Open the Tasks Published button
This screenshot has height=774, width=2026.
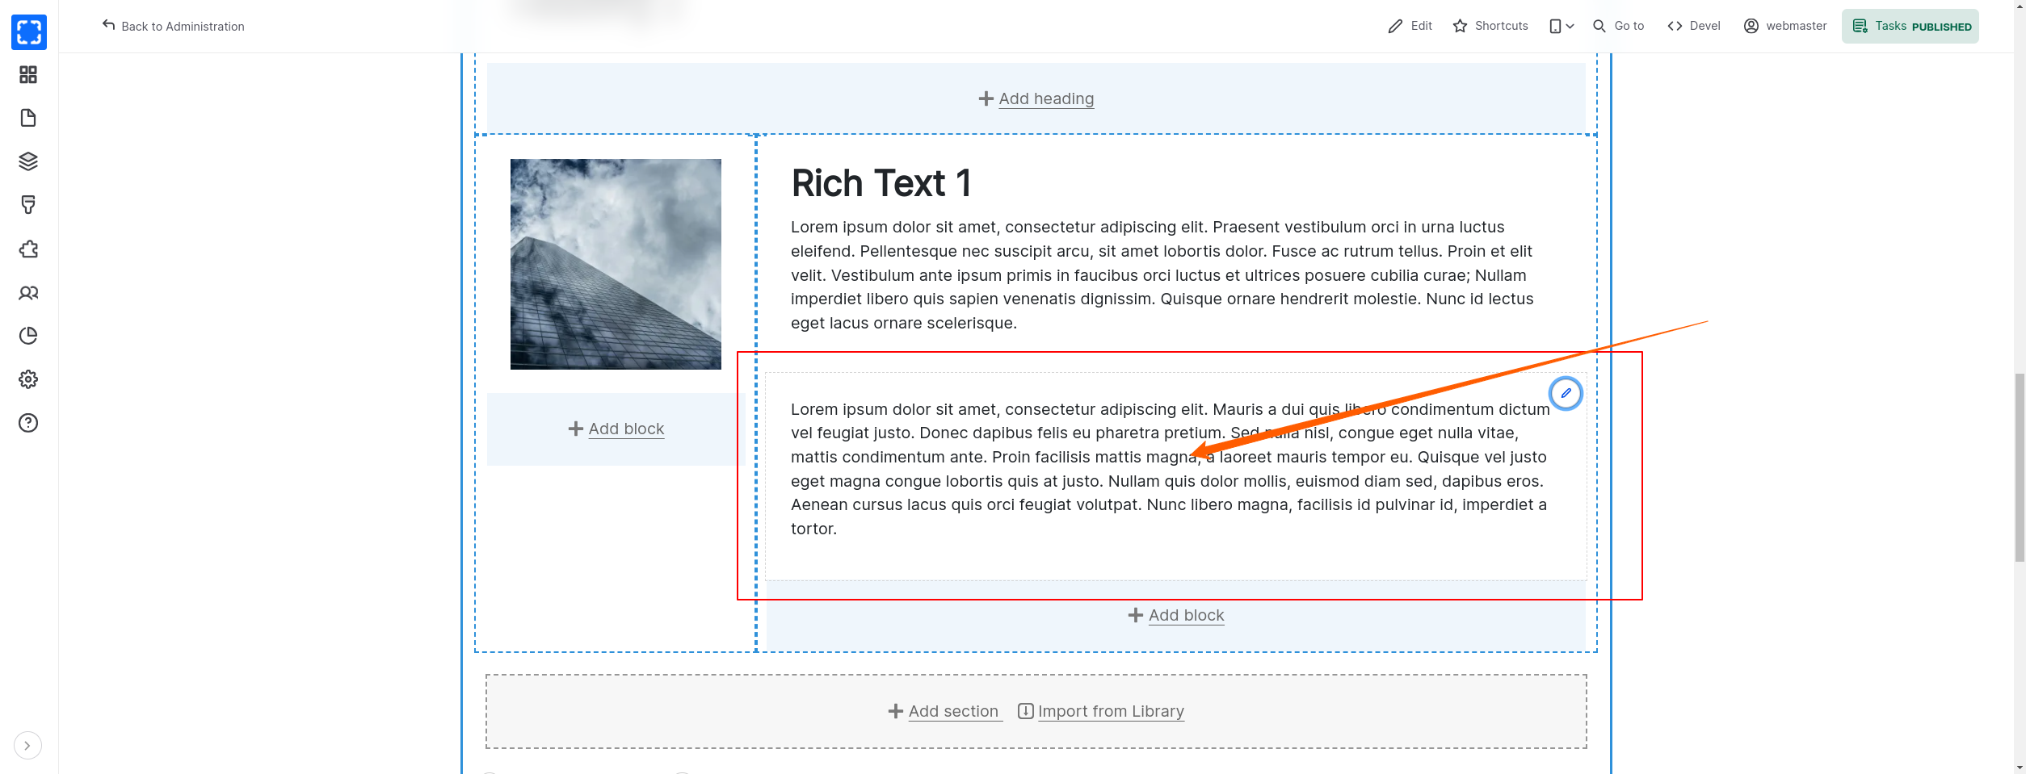1910,26
